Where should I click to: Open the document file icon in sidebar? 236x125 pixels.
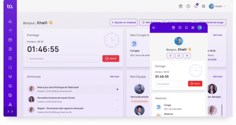(x=10, y=49)
